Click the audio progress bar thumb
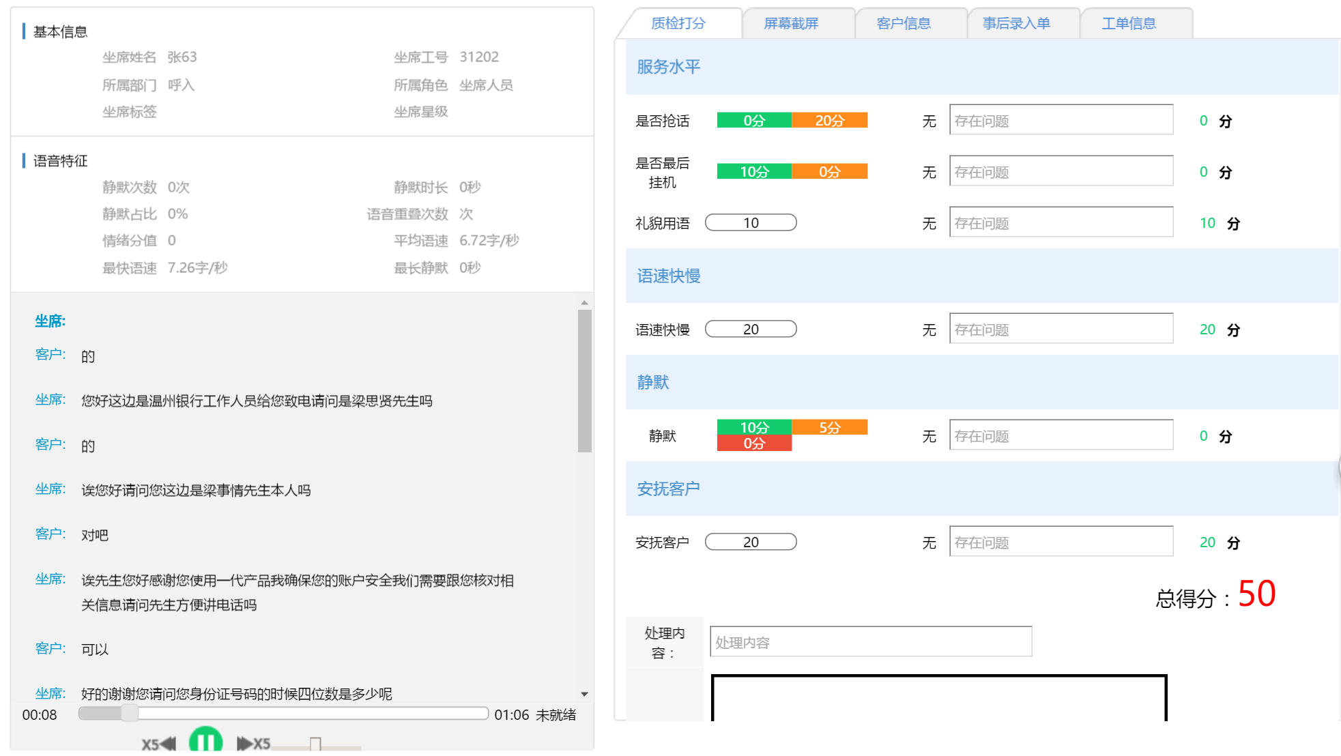Viewport: 1341px width, 756px height. [129, 714]
